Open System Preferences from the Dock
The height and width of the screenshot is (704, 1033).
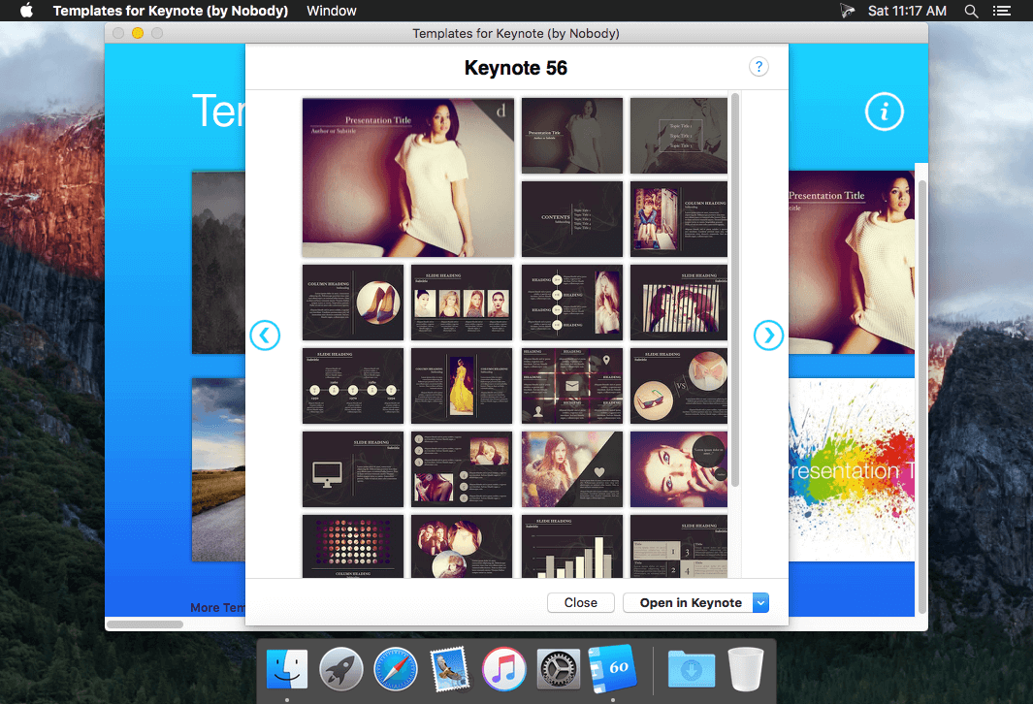558,669
